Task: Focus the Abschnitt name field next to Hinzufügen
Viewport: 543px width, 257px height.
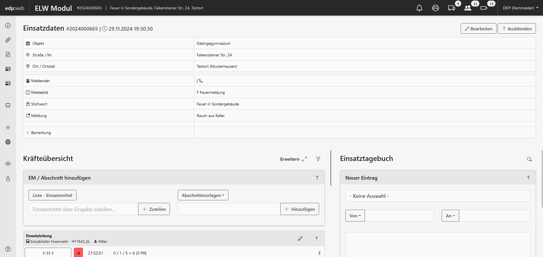Action: coord(229,209)
